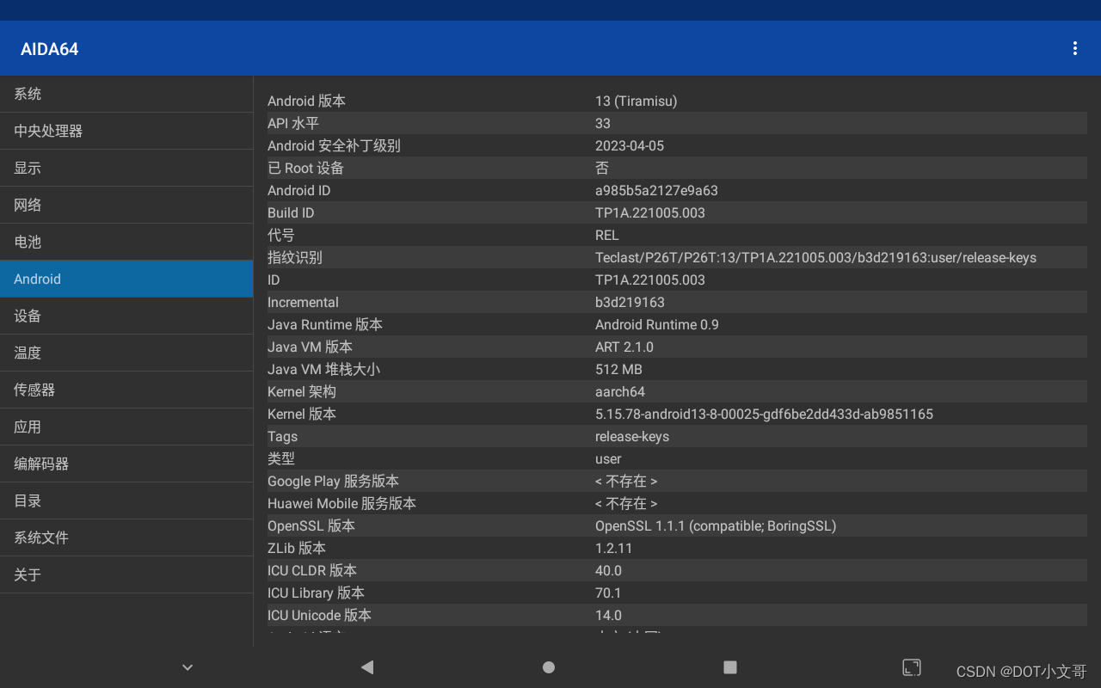
Task: Select the Java VM 版本 row label
Action: click(310, 347)
